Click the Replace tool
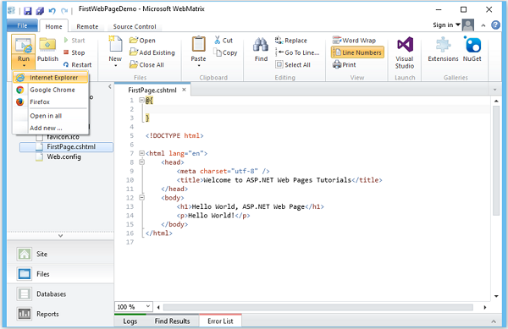The image size is (508, 329). pyautogui.click(x=291, y=41)
